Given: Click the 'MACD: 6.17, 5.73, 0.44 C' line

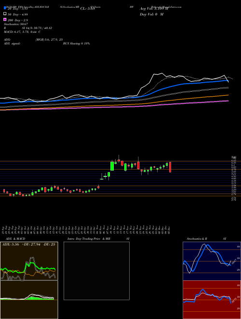Looking at the screenshot, I should pos(22,32).
